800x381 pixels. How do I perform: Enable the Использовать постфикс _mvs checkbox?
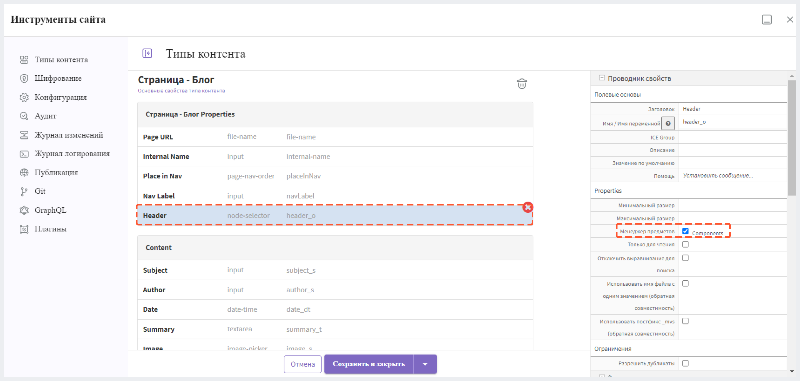point(685,321)
